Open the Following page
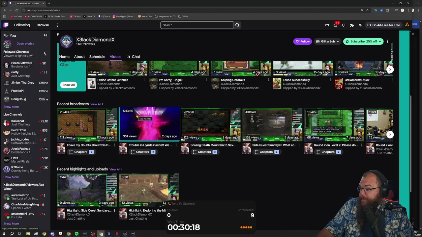Screen dimensions: 422x237 click(22, 25)
